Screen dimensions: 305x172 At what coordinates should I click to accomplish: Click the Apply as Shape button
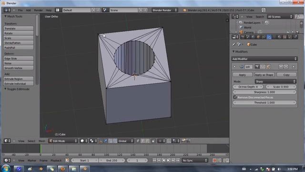264,75
